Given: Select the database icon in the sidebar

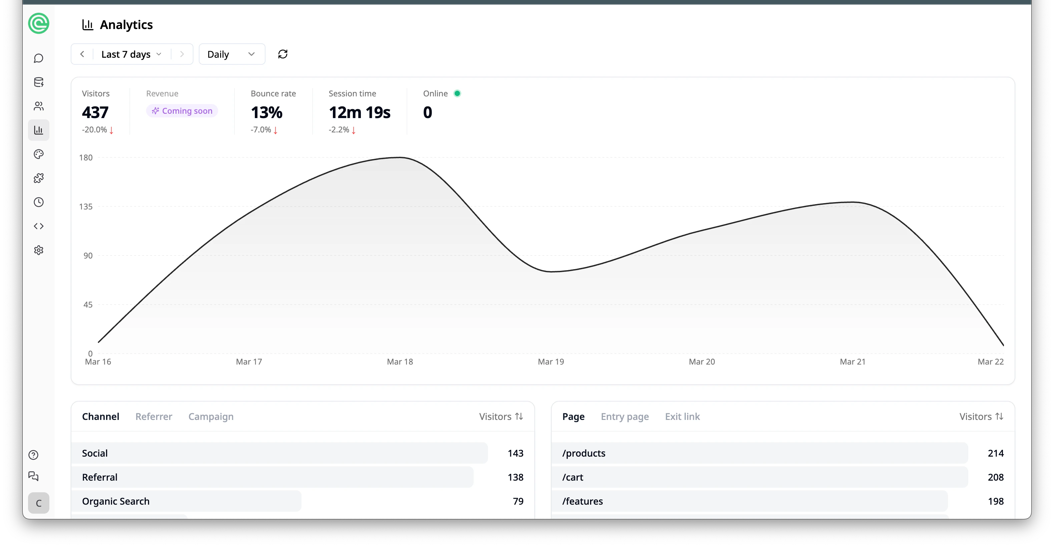Looking at the screenshot, I should tap(38, 82).
